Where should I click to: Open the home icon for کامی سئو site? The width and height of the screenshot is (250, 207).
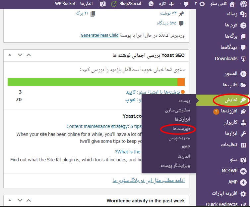point(232,4)
